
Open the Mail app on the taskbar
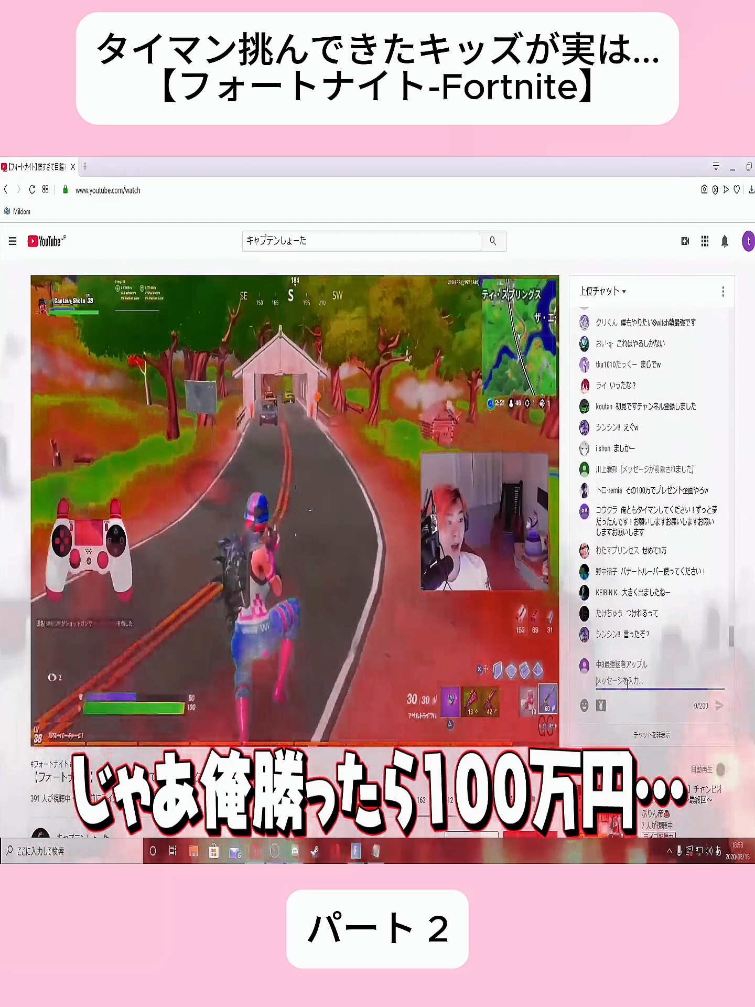[234, 852]
